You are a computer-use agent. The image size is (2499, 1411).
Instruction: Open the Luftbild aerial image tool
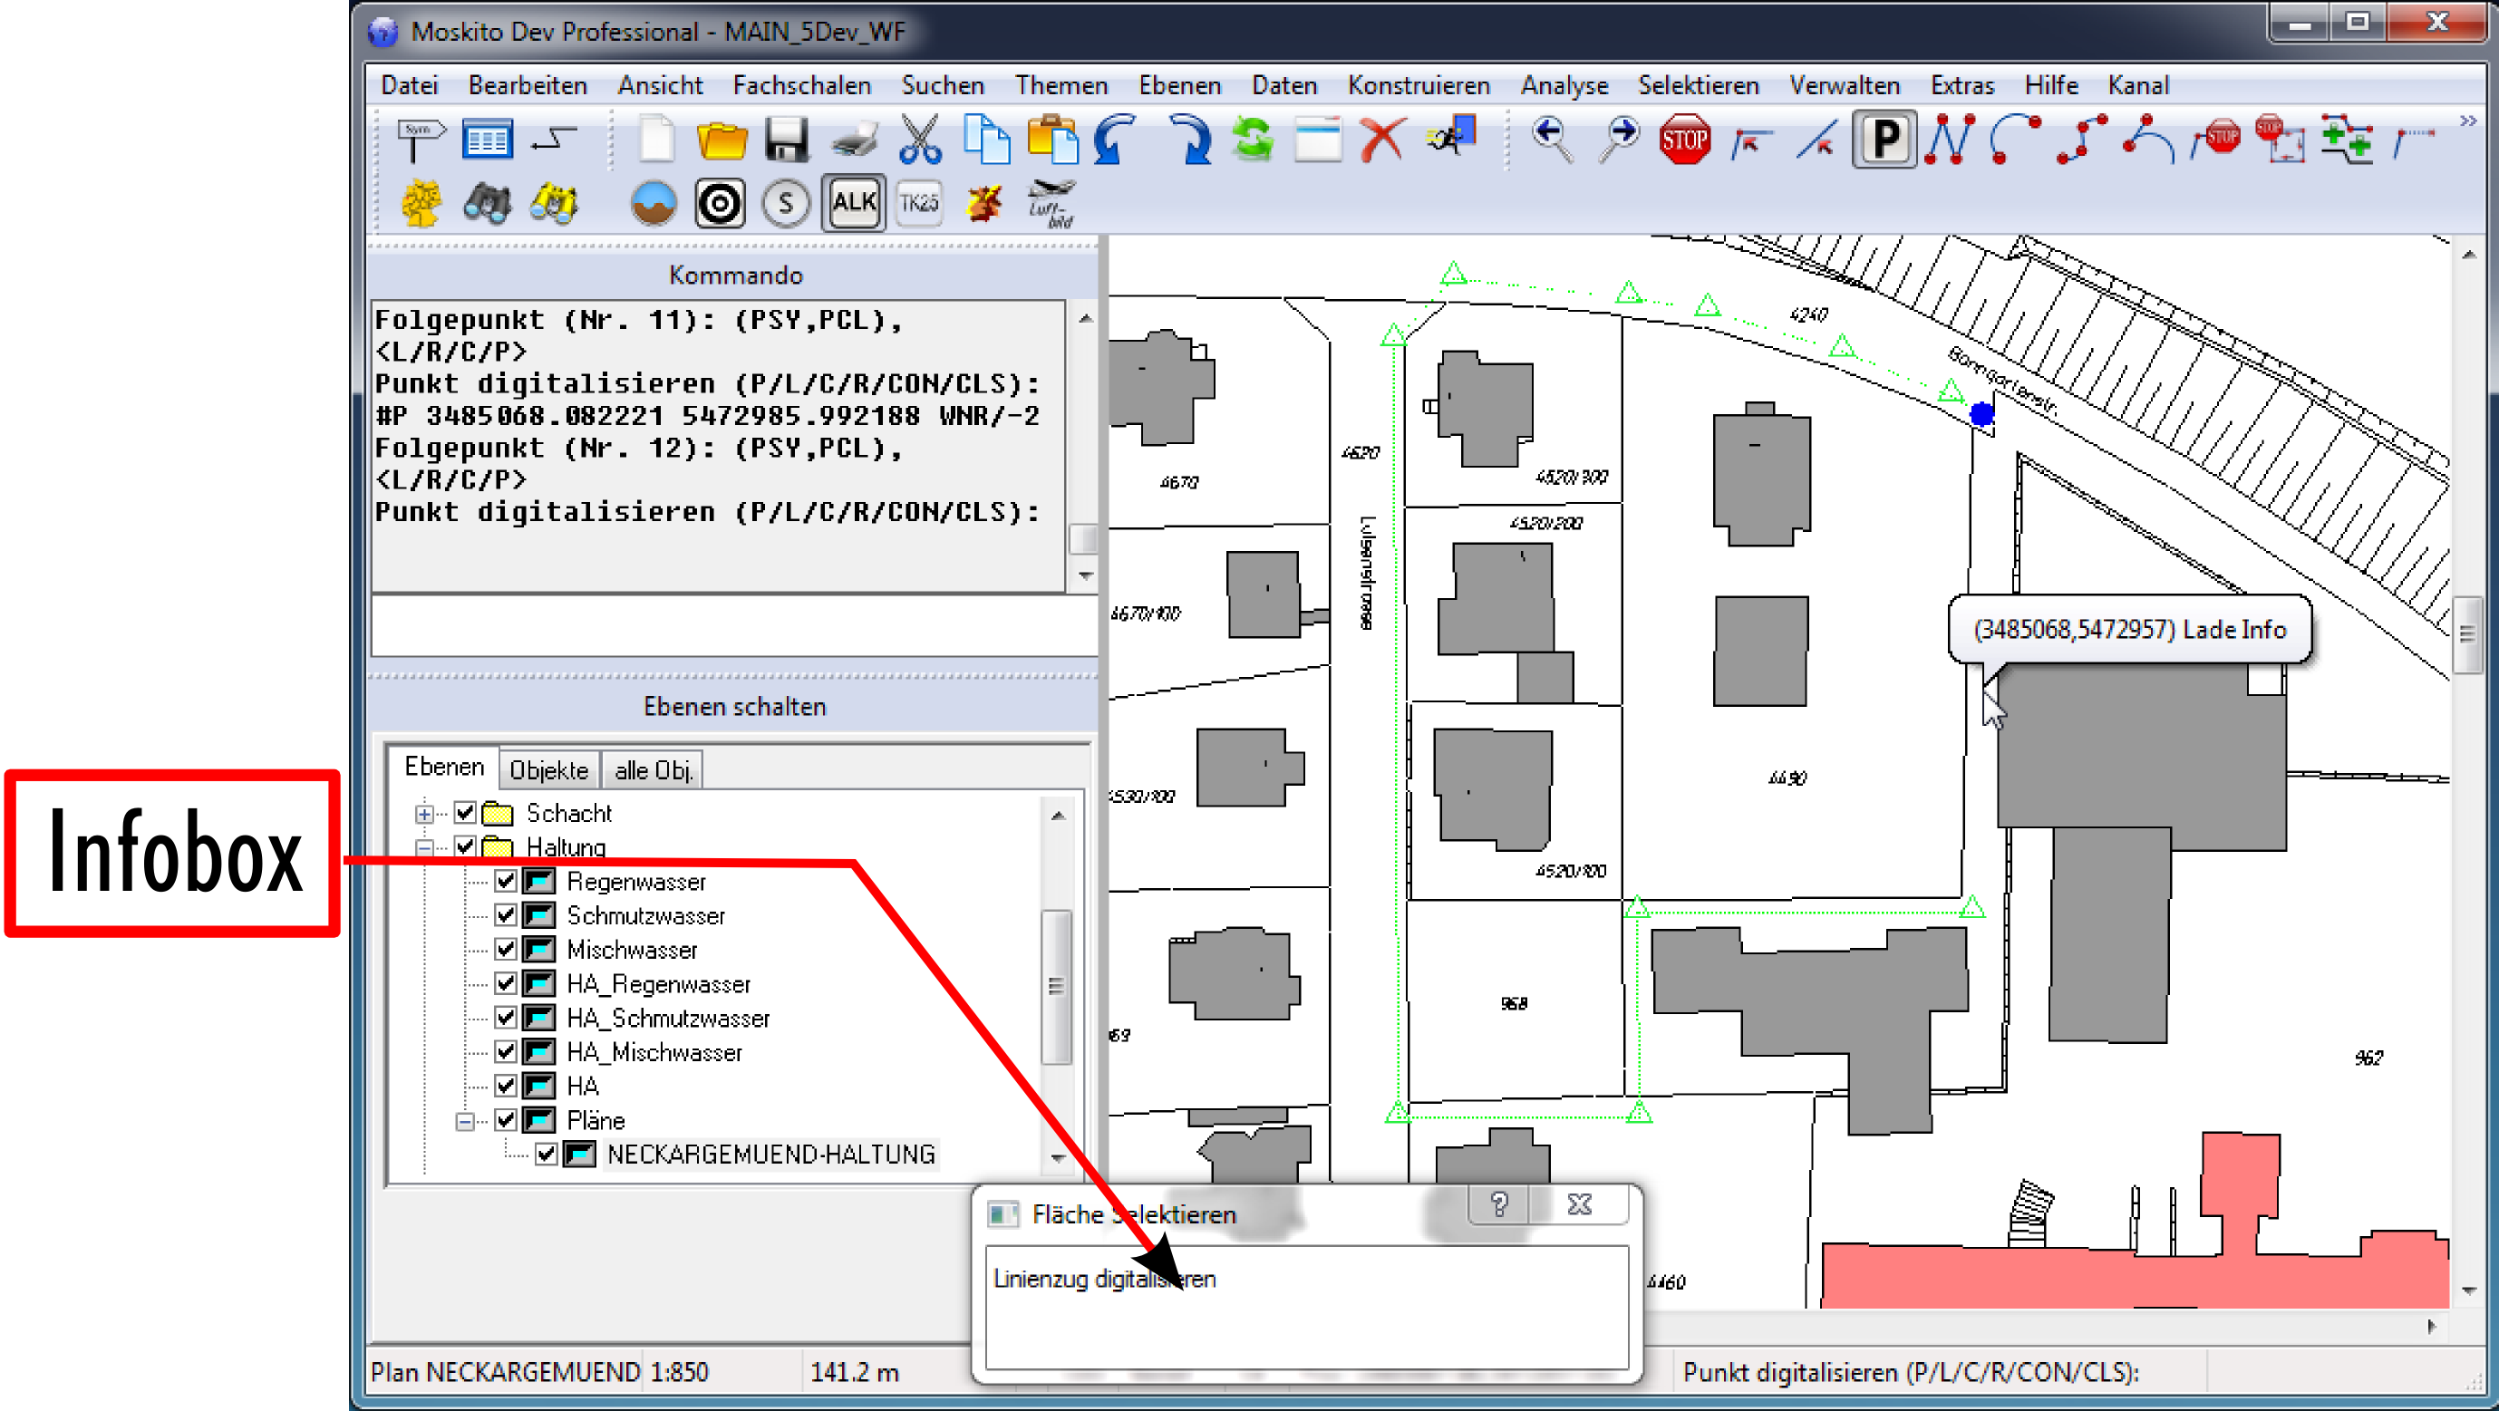click(1050, 203)
